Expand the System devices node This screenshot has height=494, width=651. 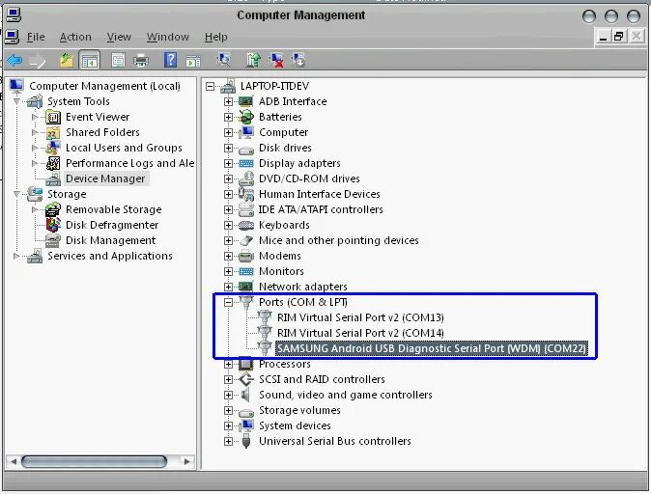point(228,425)
